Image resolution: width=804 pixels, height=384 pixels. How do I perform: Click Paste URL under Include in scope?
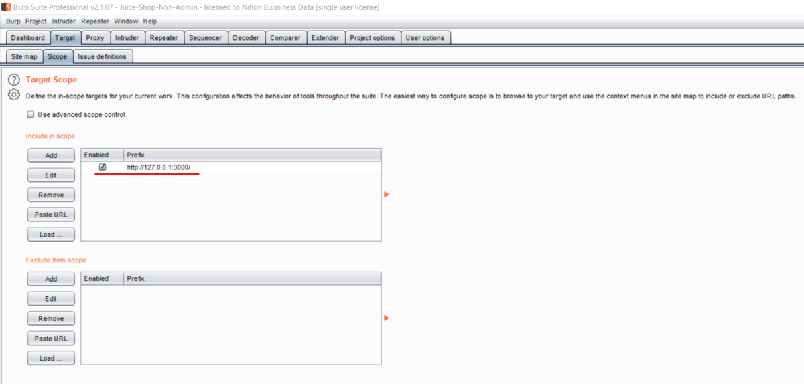(x=51, y=215)
